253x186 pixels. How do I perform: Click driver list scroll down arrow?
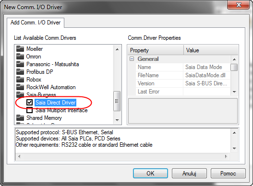tap(117, 120)
